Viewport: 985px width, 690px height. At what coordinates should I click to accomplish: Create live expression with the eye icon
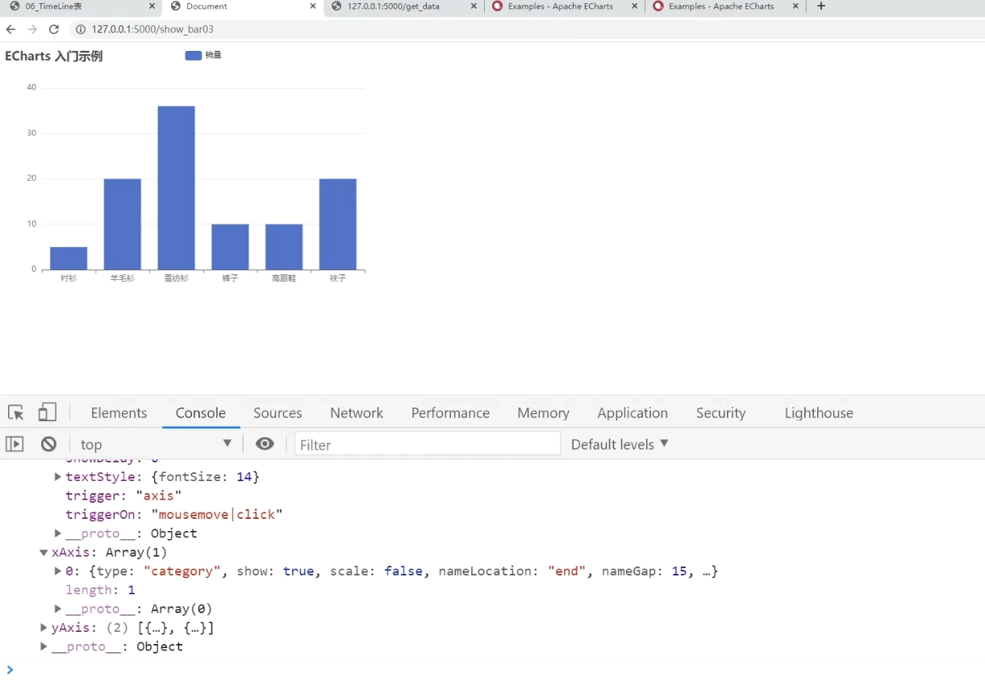[265, 444]
